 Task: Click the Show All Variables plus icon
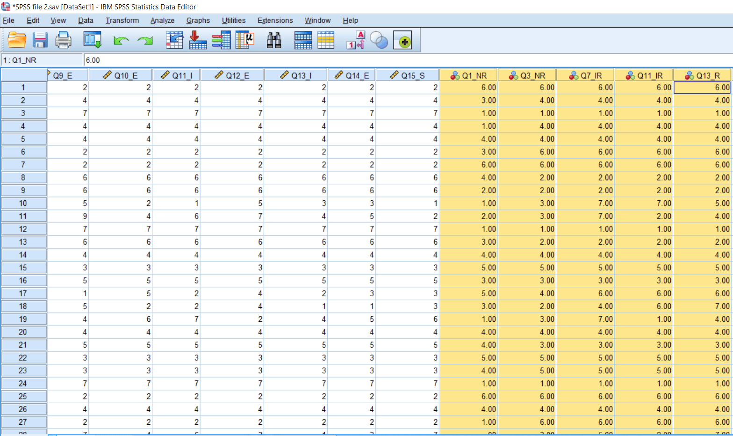[x=403, y=40]
